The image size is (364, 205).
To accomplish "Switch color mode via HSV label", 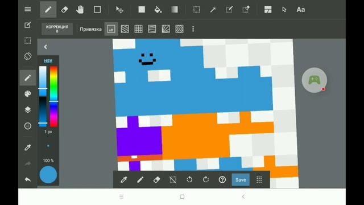I will click(x=48, y=61).
